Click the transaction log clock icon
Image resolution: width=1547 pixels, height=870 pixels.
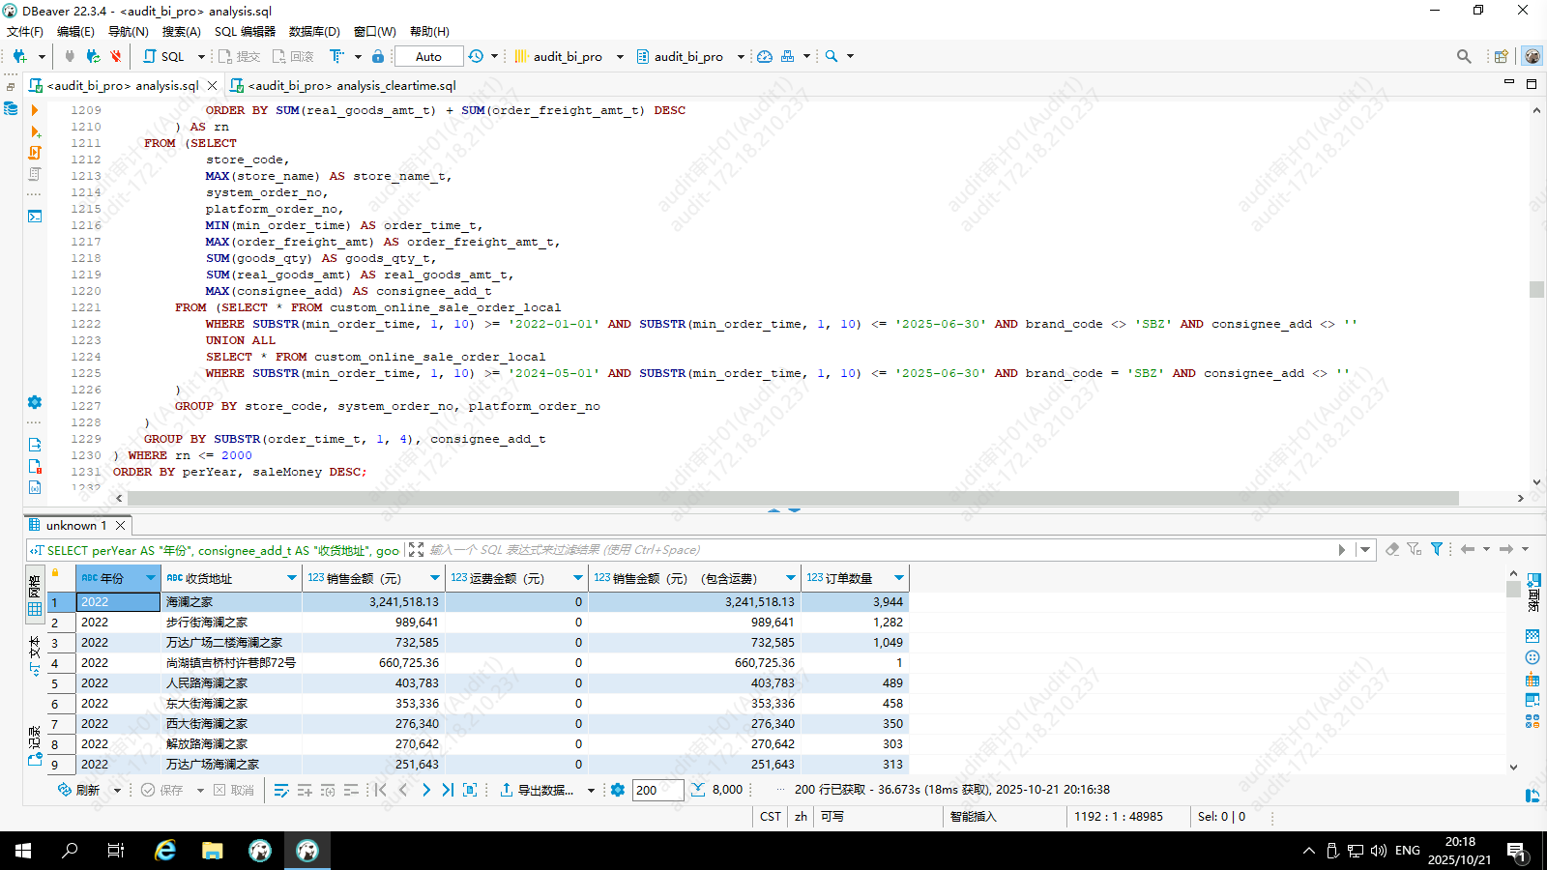click(x=476, y=56)
